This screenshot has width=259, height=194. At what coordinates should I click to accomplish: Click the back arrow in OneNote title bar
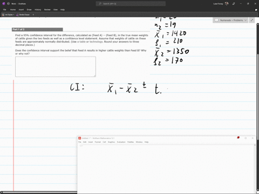[x=8, y=4]
